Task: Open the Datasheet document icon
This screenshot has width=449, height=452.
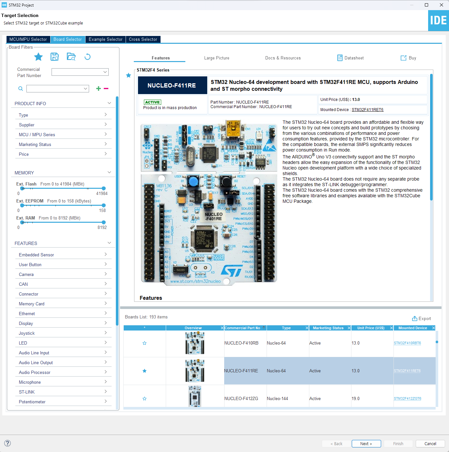Action: [x=340, y=58]
